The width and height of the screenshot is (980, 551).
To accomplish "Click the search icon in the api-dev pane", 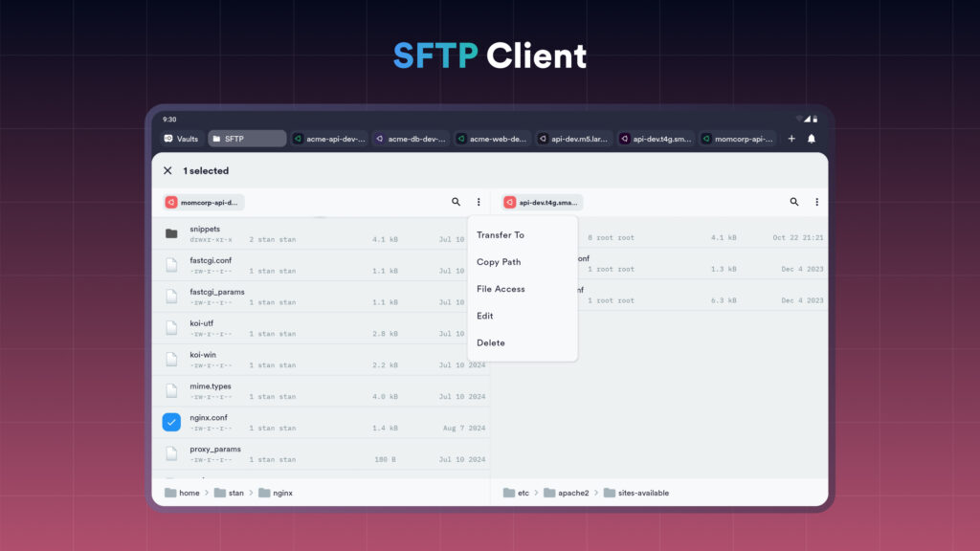I will point(794,202).
